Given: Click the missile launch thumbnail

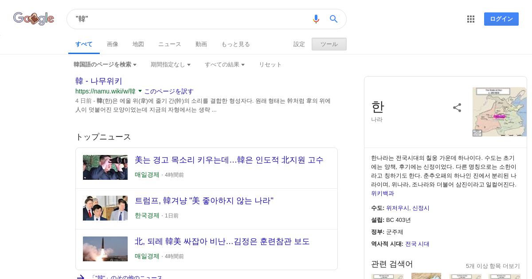Looking at the screenshot, I should [105, 249].
